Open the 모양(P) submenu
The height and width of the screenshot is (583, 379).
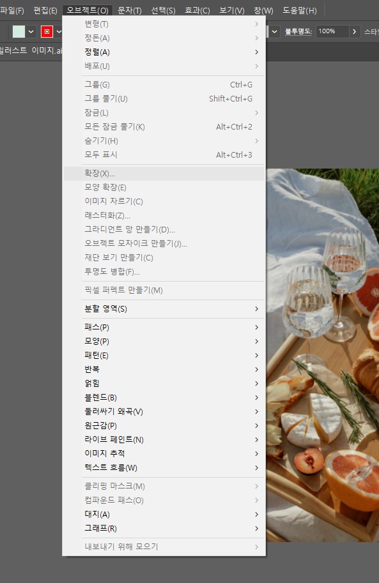pyautogui.click(x=164, y=342)
